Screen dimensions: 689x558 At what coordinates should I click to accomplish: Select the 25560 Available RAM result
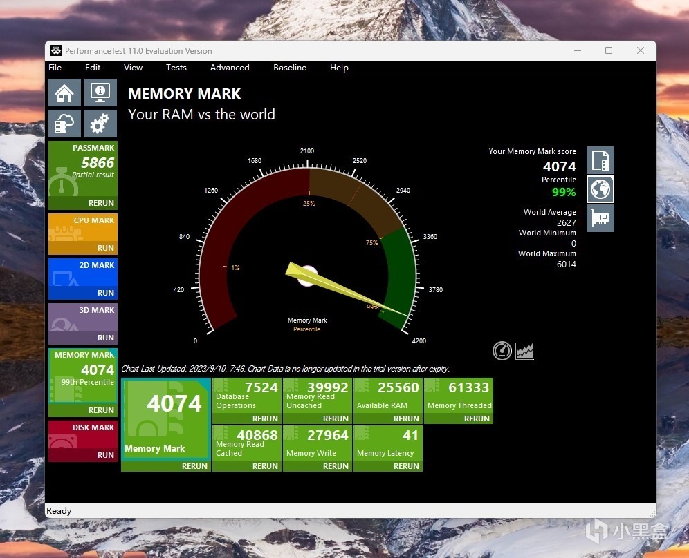[389, 396]
